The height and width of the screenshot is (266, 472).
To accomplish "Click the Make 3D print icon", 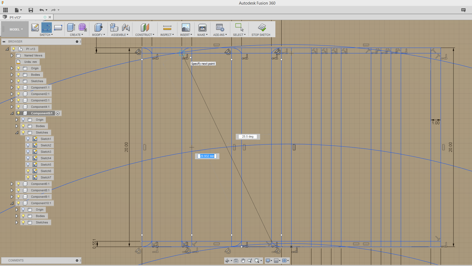I will click(x=203, y=27).
